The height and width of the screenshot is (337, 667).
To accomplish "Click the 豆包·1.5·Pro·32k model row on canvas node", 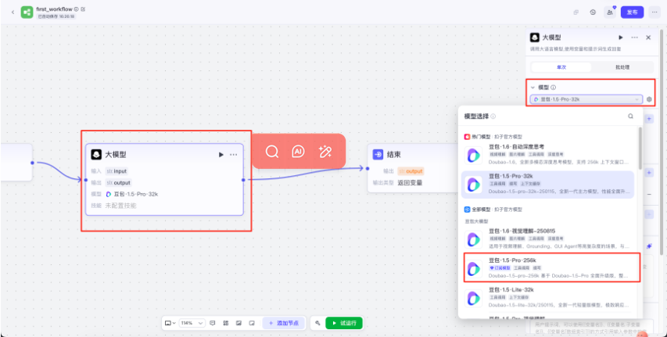I will [131, 194].
